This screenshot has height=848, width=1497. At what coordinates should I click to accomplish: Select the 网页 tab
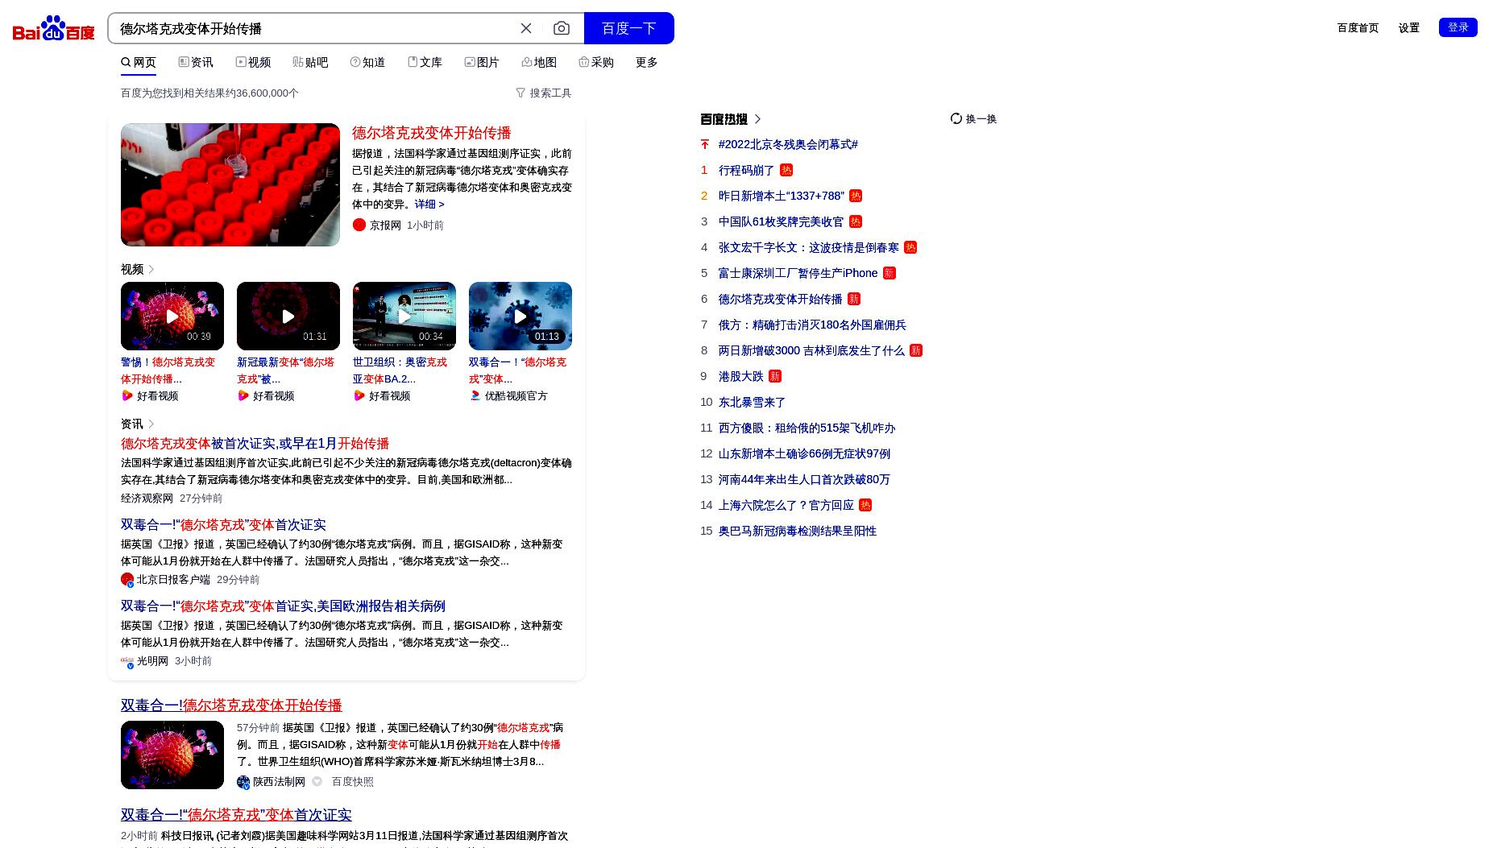point(139,62)
